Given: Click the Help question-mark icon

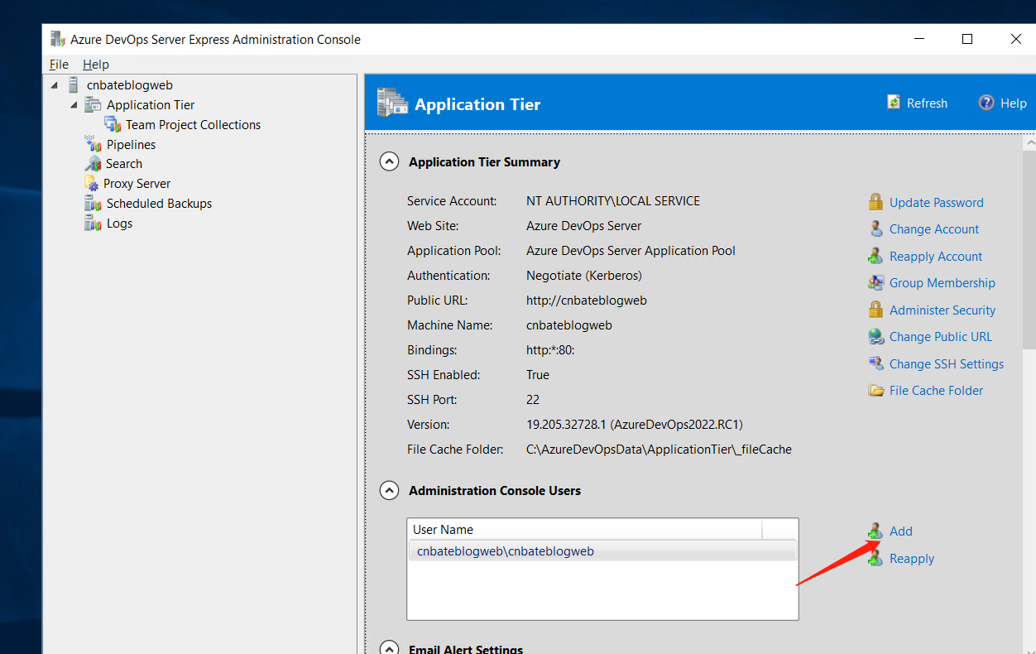Looking at the screenshot, I should point(986,103).
